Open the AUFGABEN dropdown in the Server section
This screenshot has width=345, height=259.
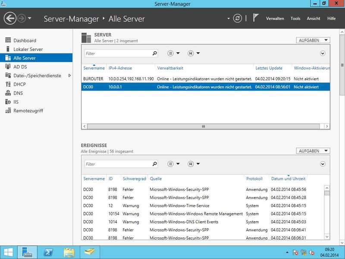point(313,40)
